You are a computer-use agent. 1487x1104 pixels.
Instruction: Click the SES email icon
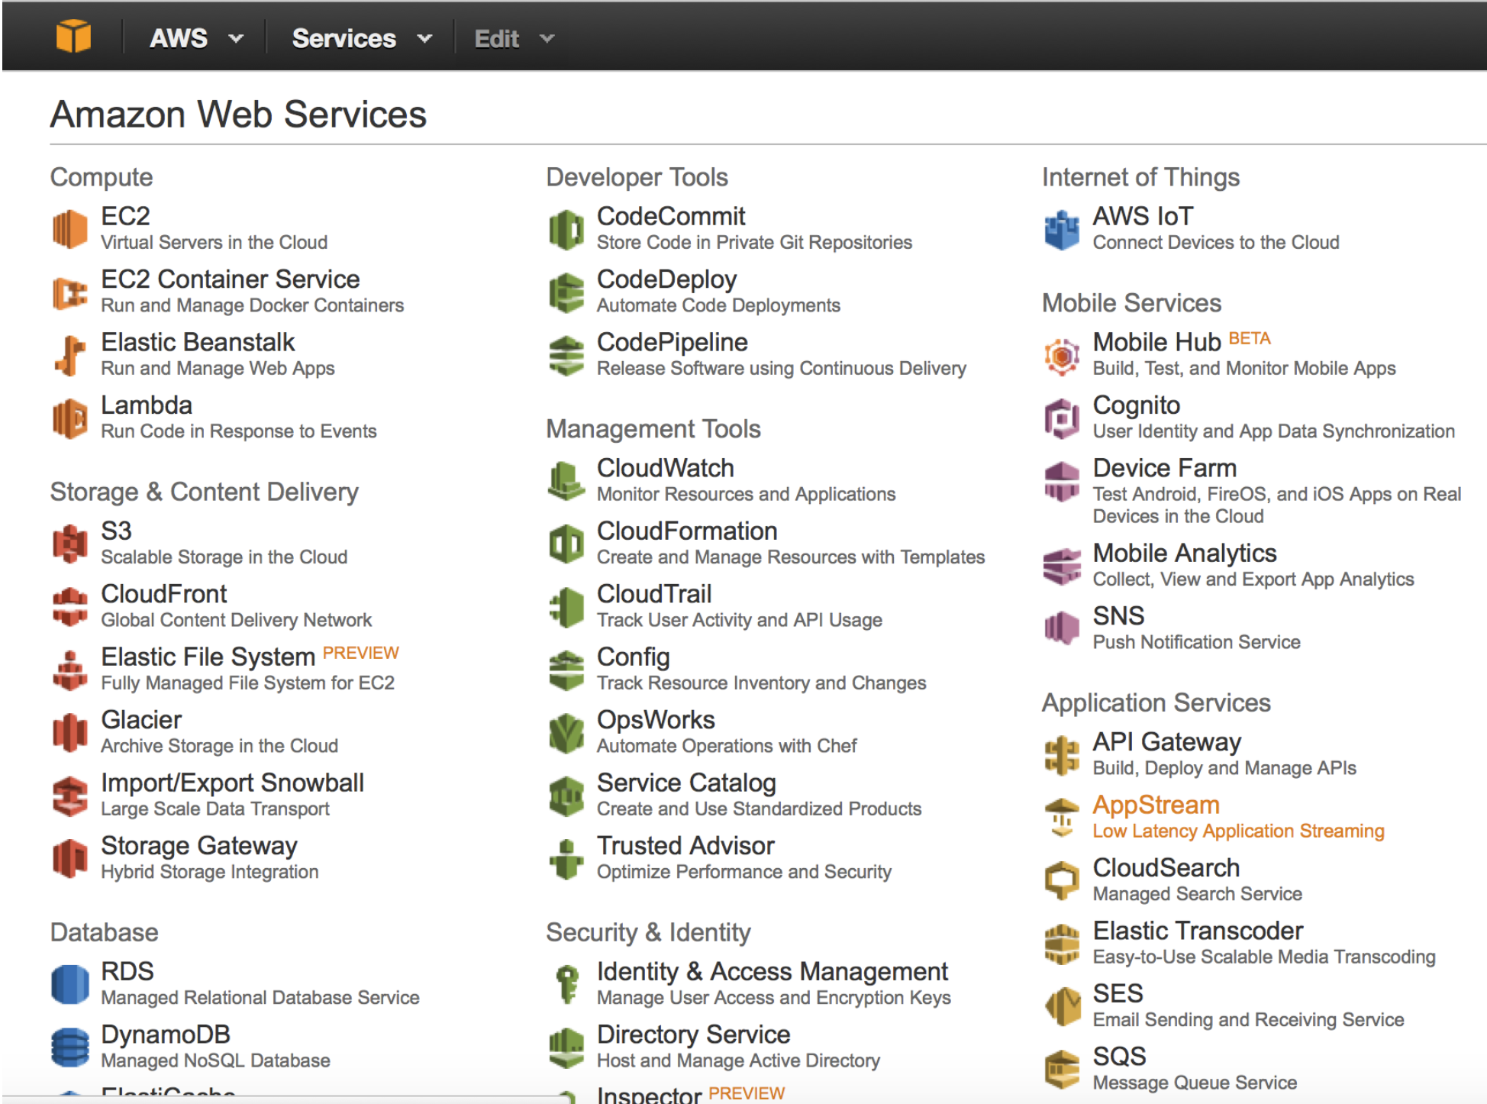[1062, 1006]
